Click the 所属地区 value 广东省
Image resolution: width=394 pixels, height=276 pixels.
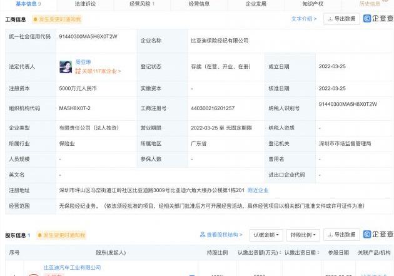click(198, 143)
